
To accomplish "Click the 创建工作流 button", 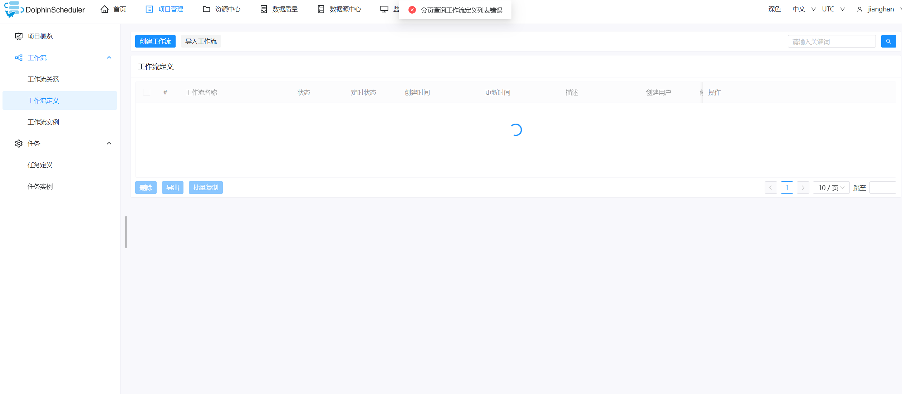I will (x=155, y=41).
